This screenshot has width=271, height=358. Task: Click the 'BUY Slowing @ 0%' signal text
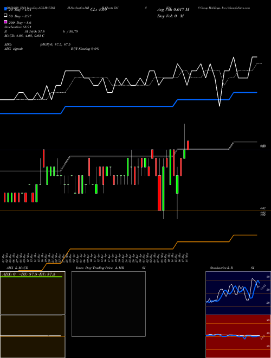click(x=85, y=49)
